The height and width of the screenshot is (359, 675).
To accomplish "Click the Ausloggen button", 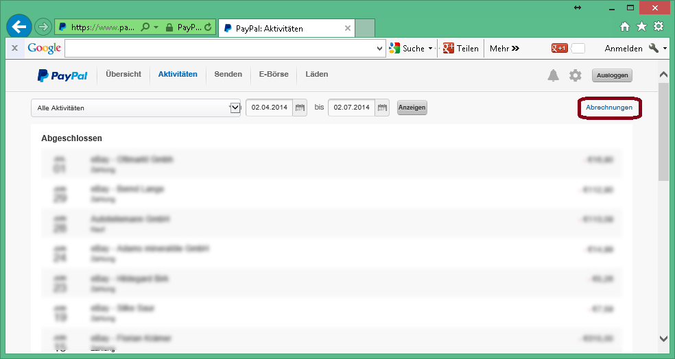I will 612,75.
